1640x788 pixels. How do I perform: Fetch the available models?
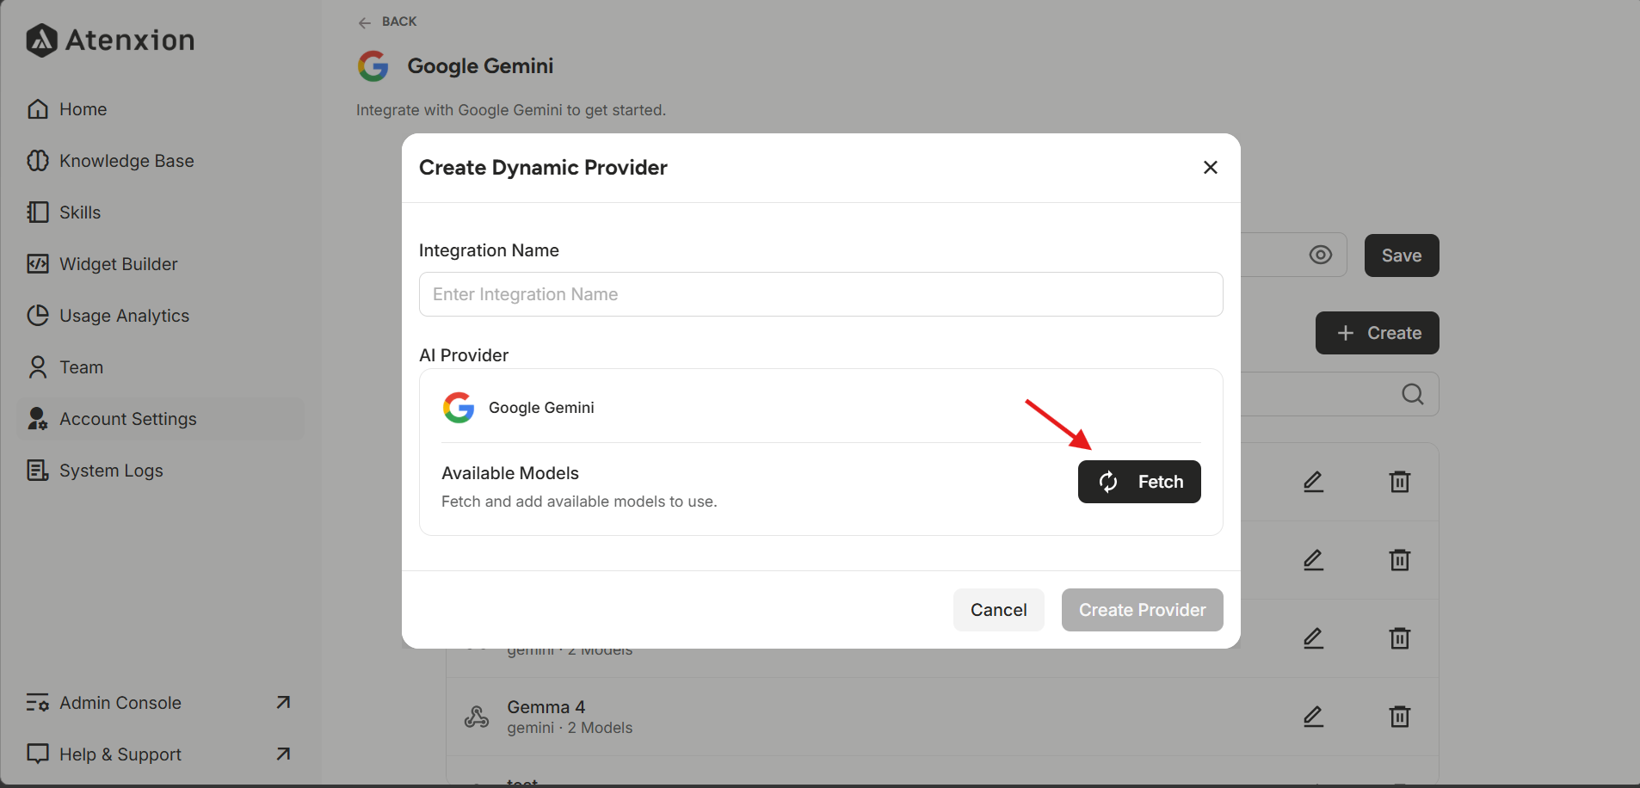pyautogui.click(x=1139, y=482)
